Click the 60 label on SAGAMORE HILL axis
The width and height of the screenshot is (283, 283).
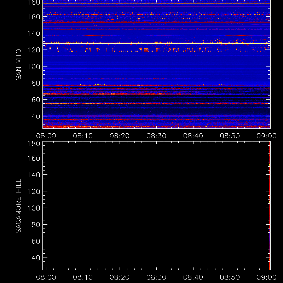coord(36,241)
